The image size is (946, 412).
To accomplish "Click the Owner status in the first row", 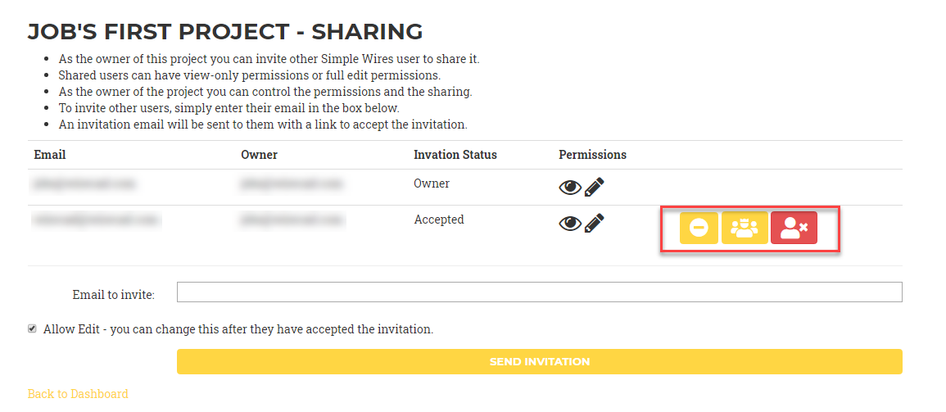I will click(432, 183).
